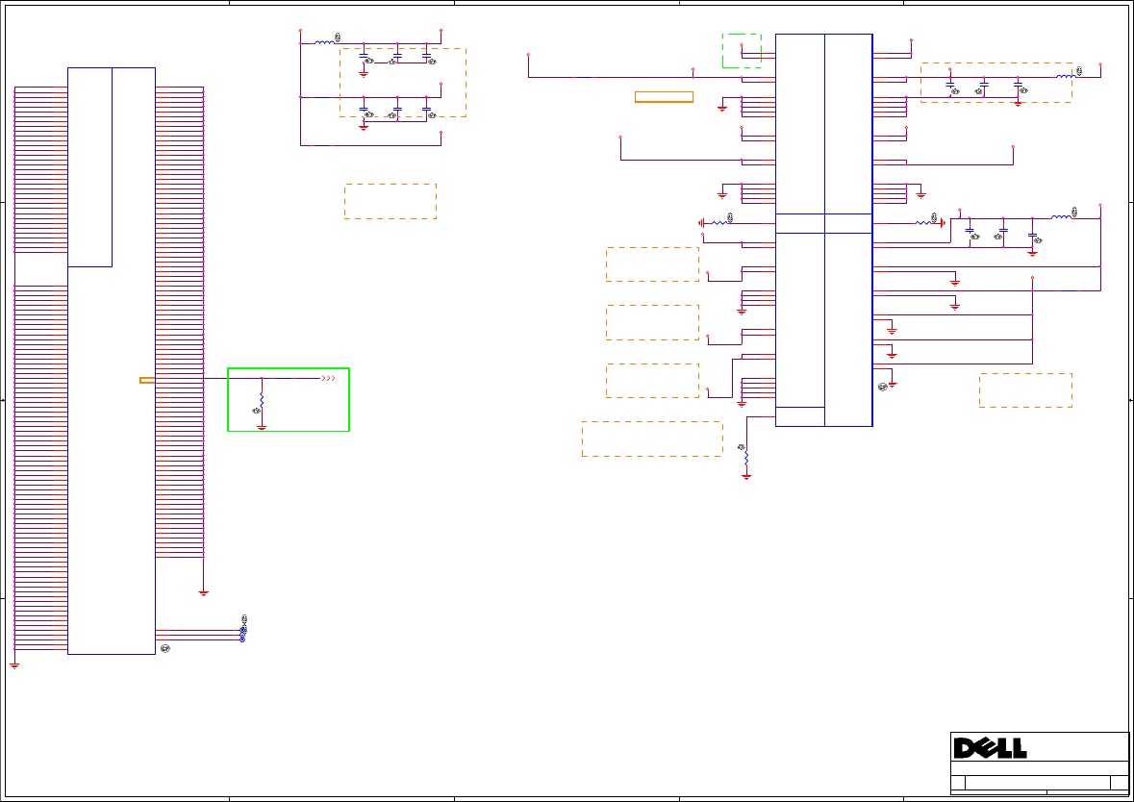Click the Dell logo in the title block
The width and height of the screenshot is (1134, 802).
990,748
